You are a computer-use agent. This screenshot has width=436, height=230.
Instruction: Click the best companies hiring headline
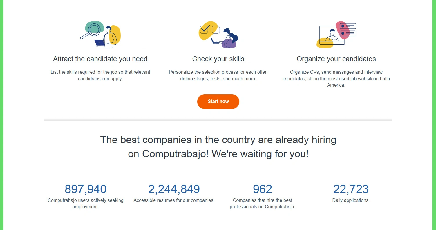(218, 146)
